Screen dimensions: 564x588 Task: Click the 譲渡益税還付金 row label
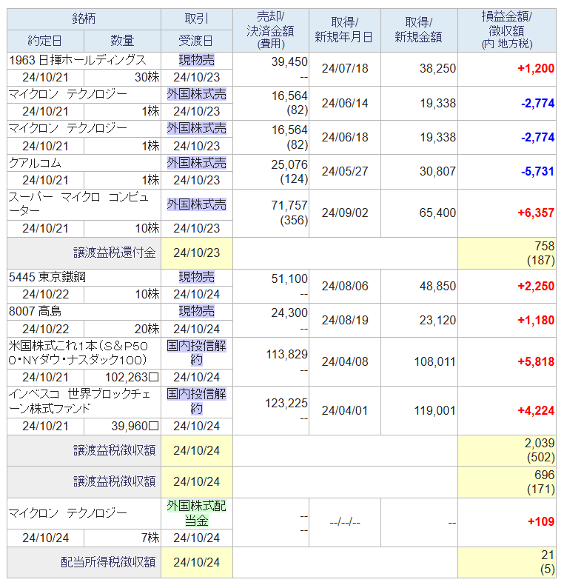coord(114,253)
